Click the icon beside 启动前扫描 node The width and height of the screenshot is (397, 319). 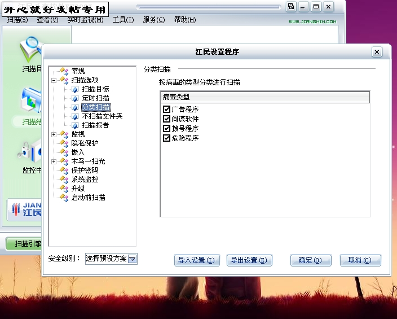click(64, 198)
